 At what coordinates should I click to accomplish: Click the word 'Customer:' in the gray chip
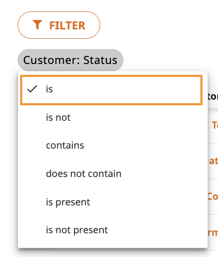52,60
